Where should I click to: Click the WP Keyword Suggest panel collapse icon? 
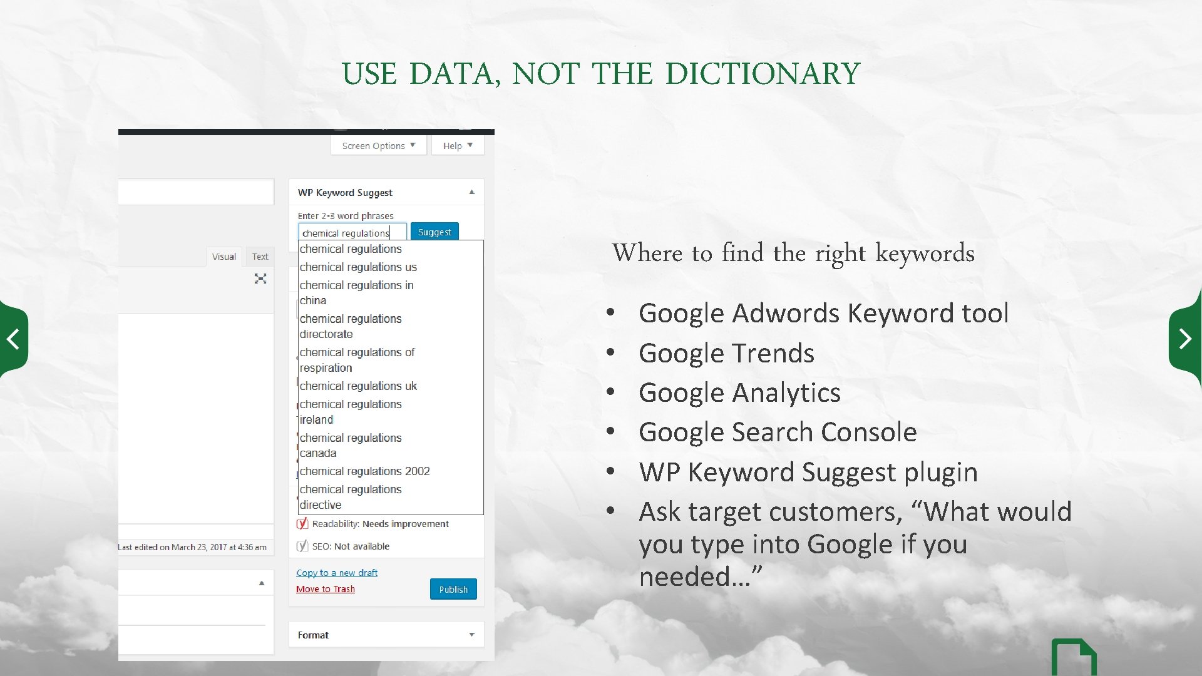(471, 192)
